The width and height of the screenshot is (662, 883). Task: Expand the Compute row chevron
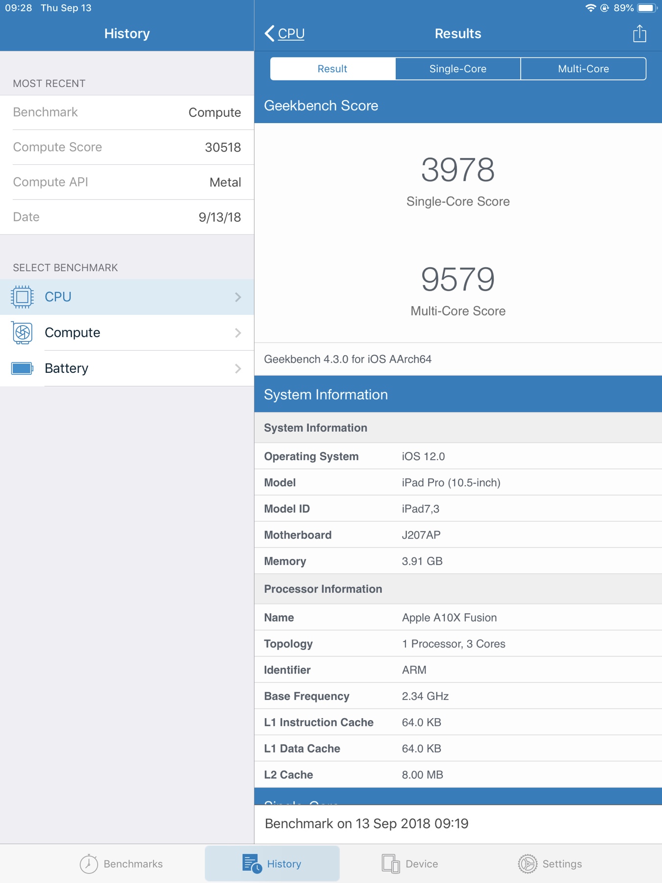[x=238, y=333]
